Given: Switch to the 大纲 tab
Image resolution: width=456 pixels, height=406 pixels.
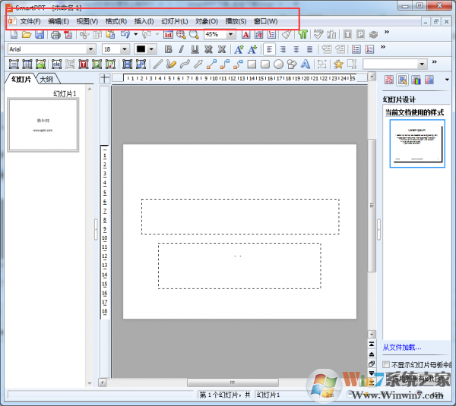Looking at the screenshot, I should (x=46, y=79).
